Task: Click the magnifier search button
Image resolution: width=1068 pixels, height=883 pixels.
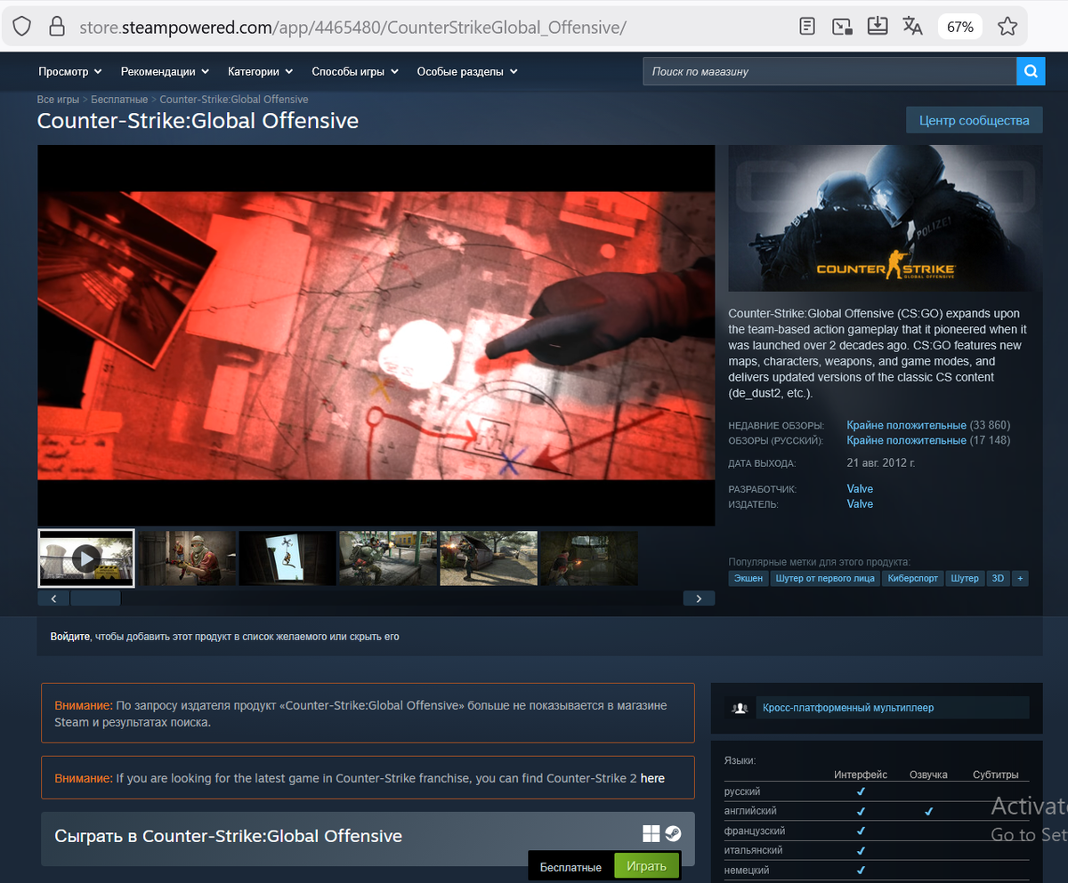Action: (x=1030, y=71)
